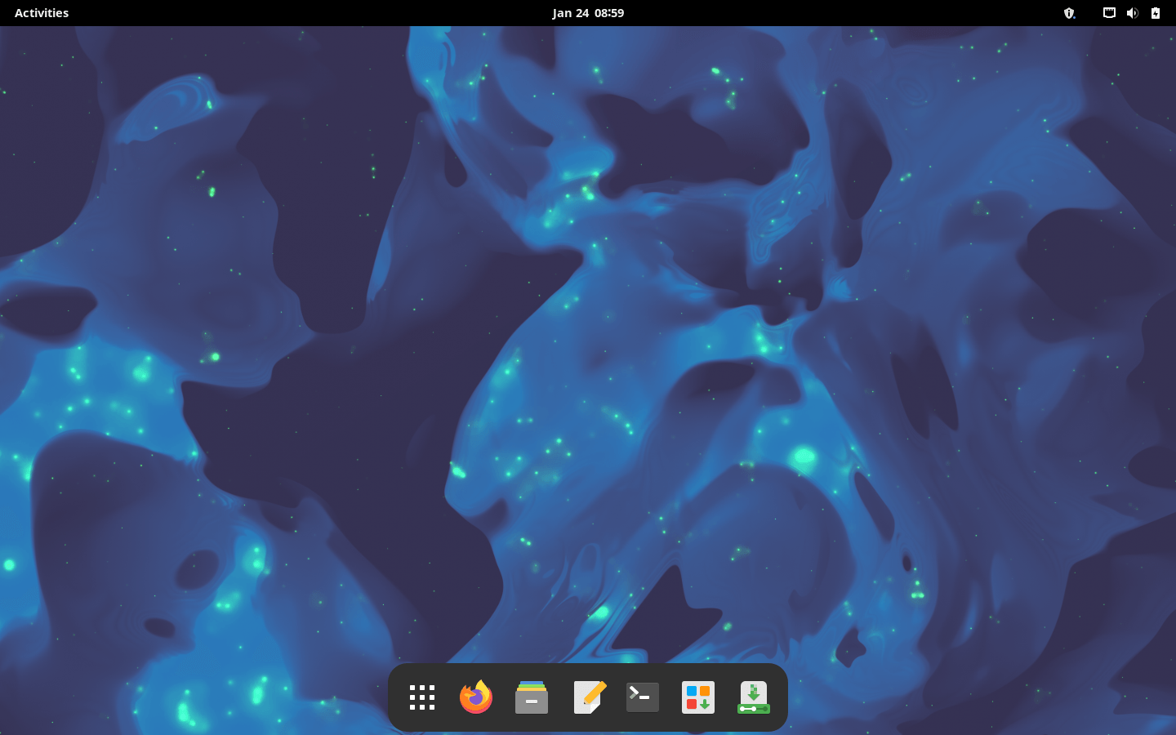The height and width of the screenshot is (735, 1176).
Task: Click the battery power icon
Action: 1156,13
